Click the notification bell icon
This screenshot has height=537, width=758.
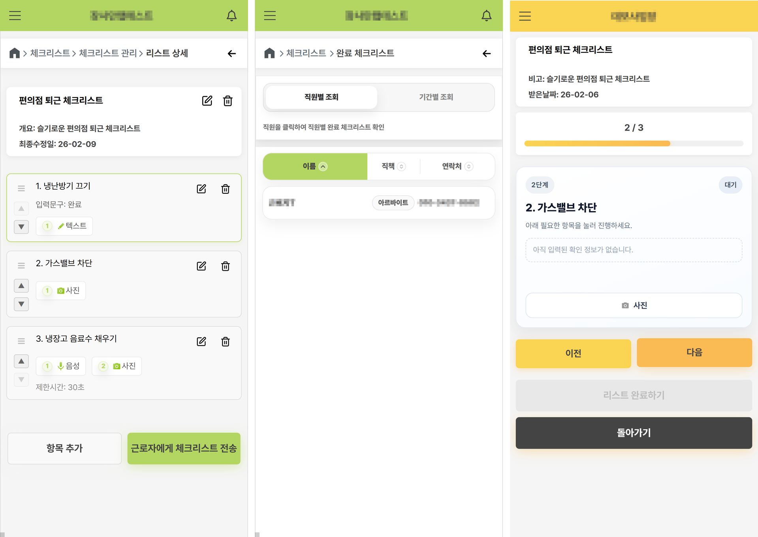231,15
